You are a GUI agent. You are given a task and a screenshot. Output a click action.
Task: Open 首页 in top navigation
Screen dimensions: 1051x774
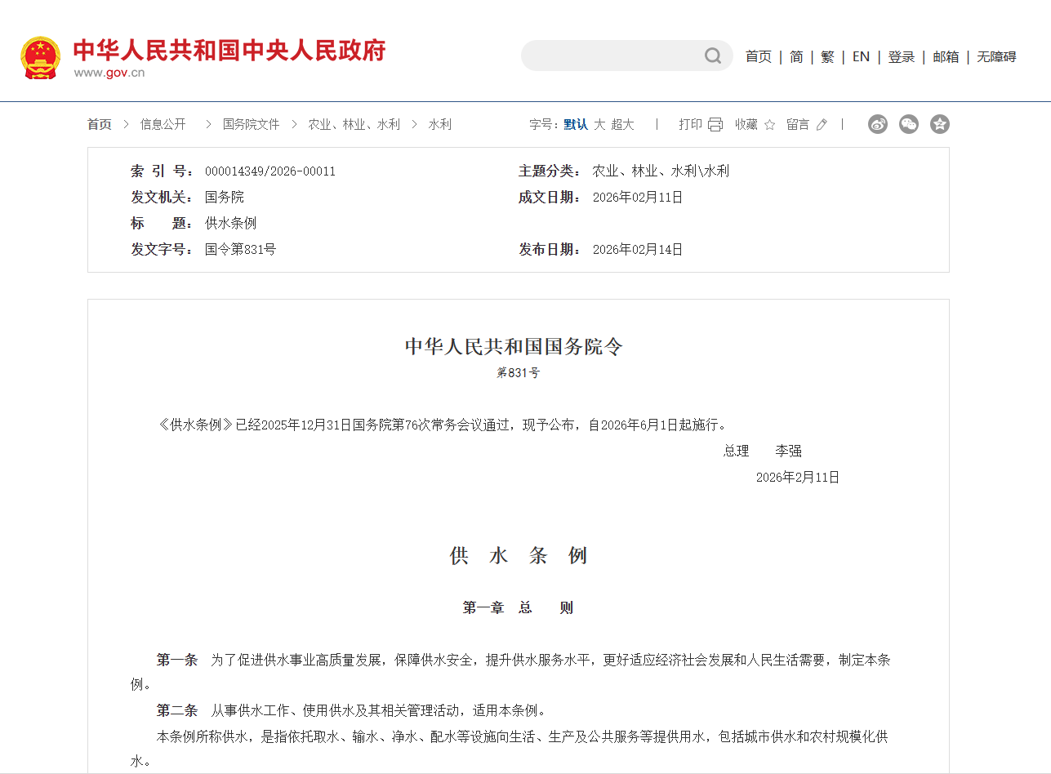pos(758,56)
